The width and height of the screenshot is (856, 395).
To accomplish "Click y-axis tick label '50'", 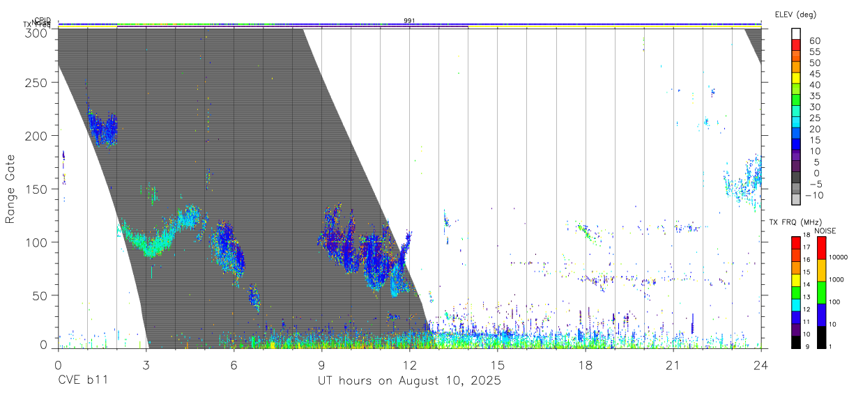I will [x=40, y=295].
